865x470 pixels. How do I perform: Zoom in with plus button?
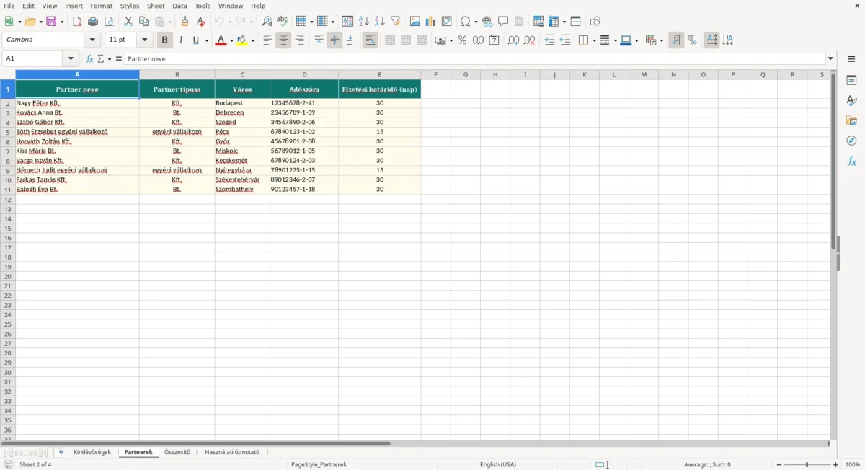point(836,465)
